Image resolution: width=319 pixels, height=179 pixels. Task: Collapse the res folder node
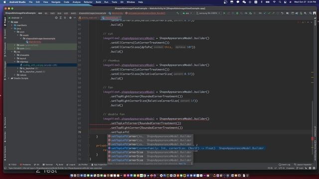[12, 52]
